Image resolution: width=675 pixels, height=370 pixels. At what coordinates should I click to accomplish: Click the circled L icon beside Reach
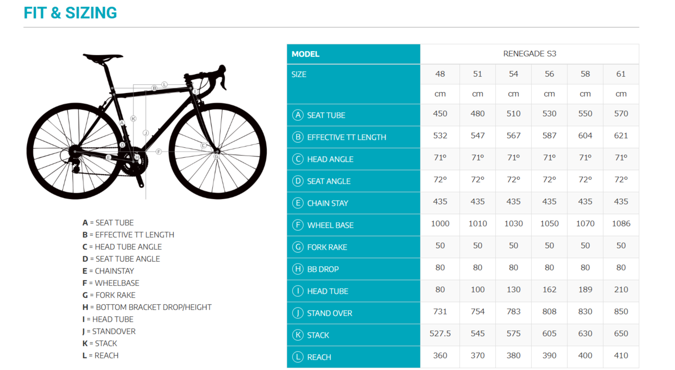297,357
